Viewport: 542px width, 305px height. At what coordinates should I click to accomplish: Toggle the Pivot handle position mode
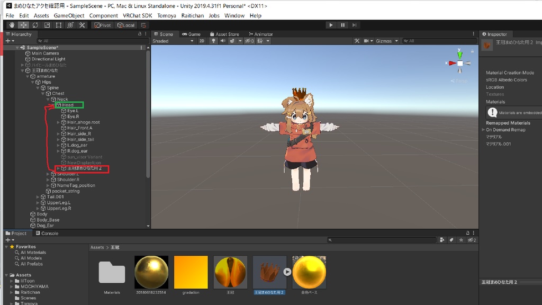pos(102,25)
